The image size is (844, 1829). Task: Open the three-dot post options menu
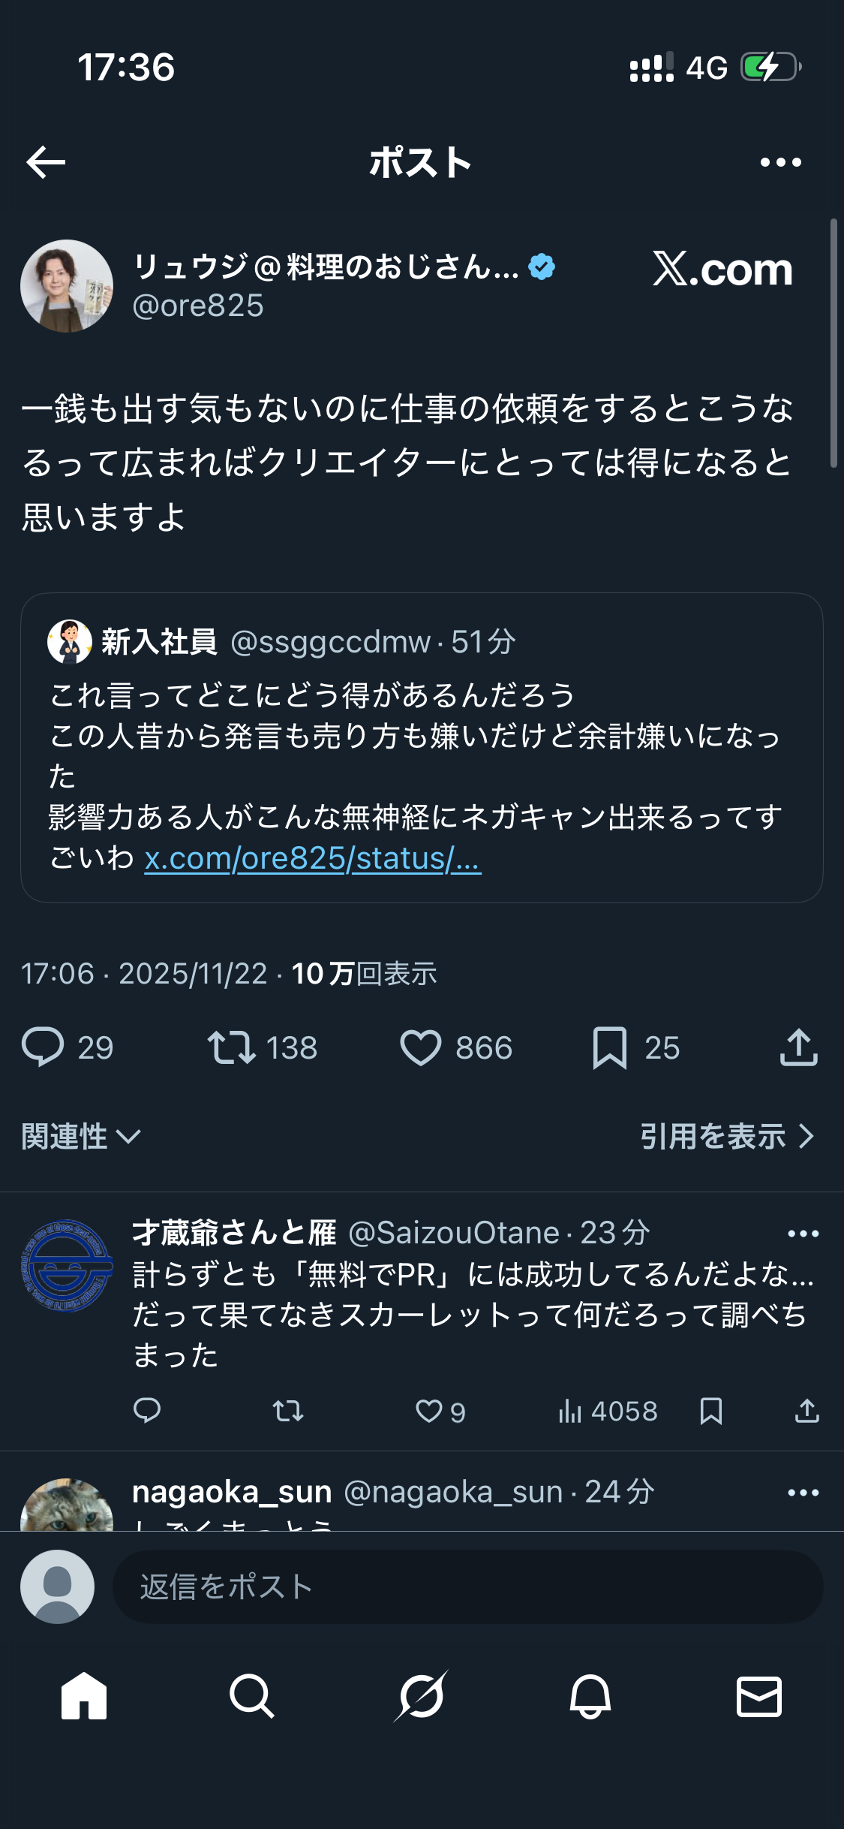tap(780, 162)
